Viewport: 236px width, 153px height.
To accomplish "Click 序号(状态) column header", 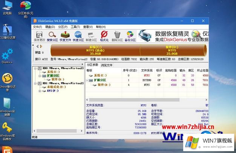I will [130, 70].
